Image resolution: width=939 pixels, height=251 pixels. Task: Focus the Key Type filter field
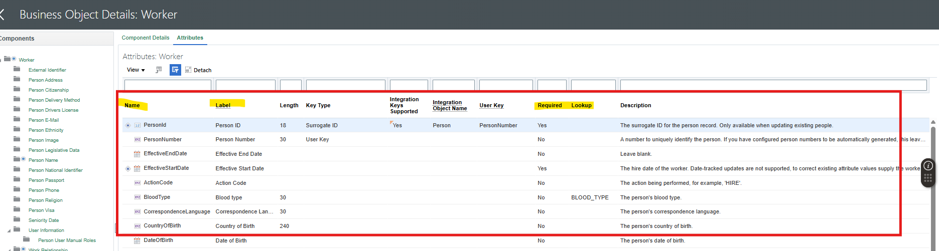(x=346, y=85)
